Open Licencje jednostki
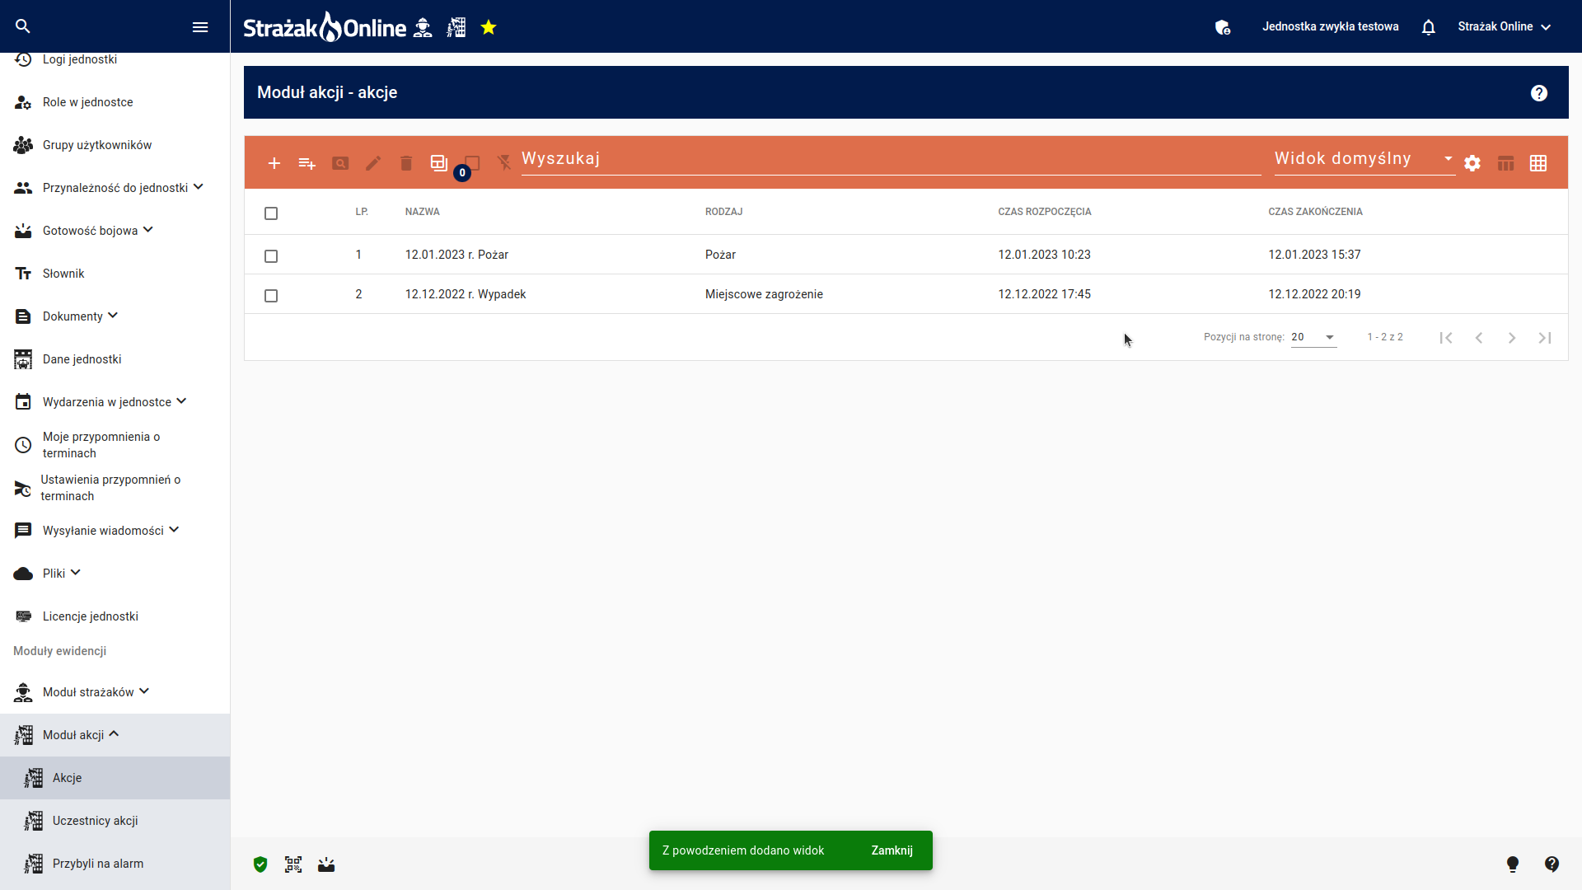Image resolution: width=1582 pixels, height=890 pixels. [x=115, y=616]
